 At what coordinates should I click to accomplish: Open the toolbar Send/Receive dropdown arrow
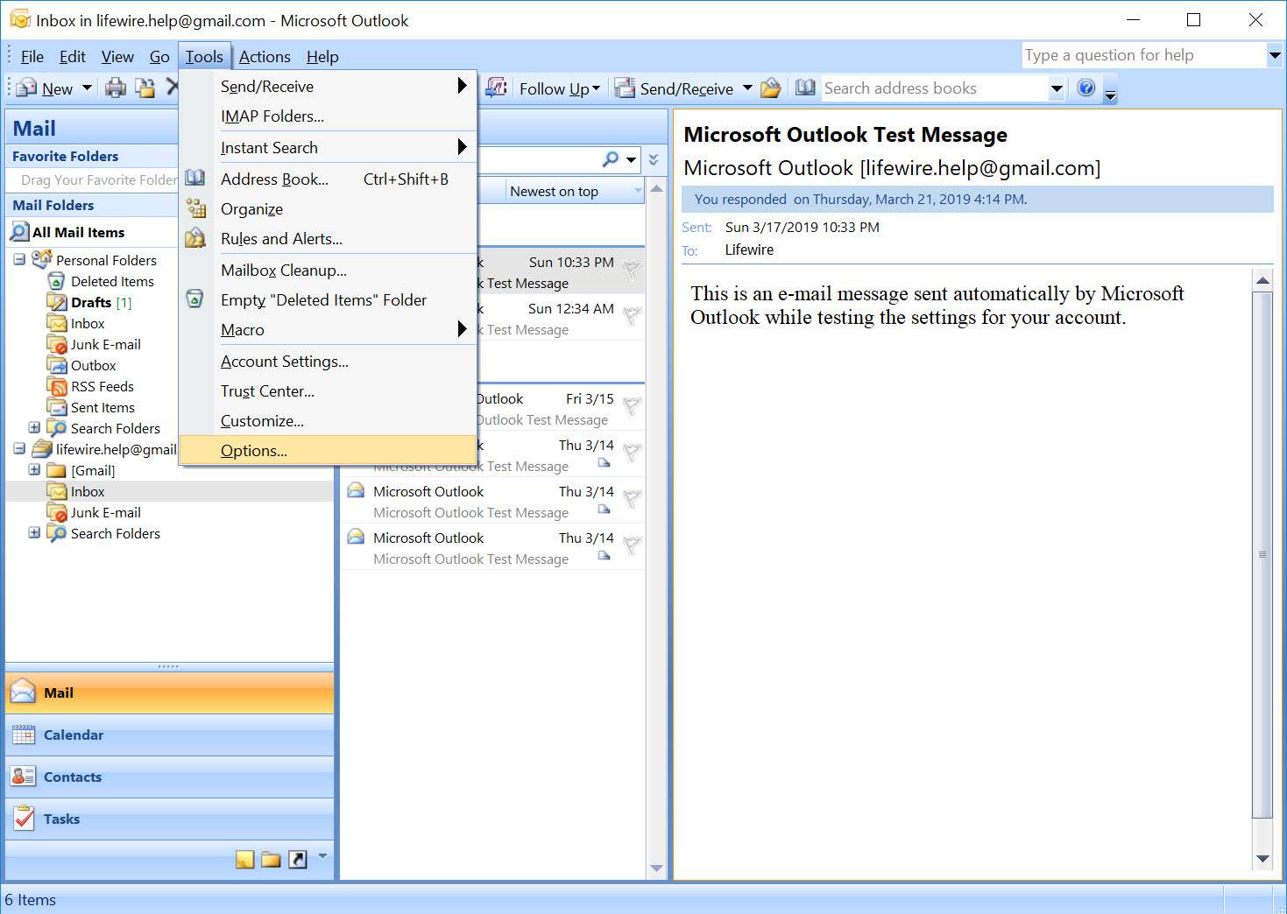pos(747,88)
